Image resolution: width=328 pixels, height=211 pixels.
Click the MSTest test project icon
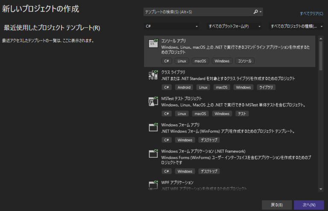pyautogui.click(x=153, y=102)
